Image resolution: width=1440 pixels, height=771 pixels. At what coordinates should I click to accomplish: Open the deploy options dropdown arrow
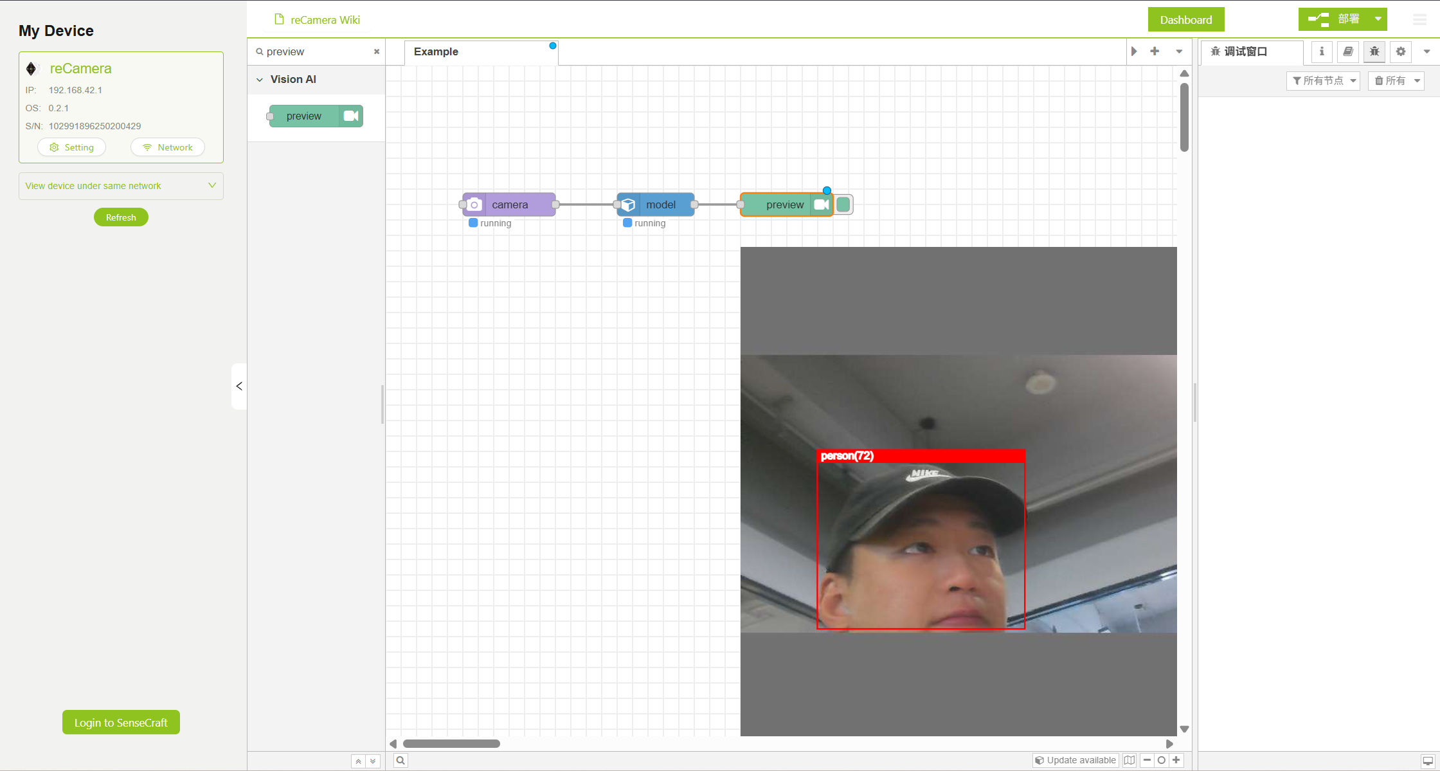(1378, 19)
